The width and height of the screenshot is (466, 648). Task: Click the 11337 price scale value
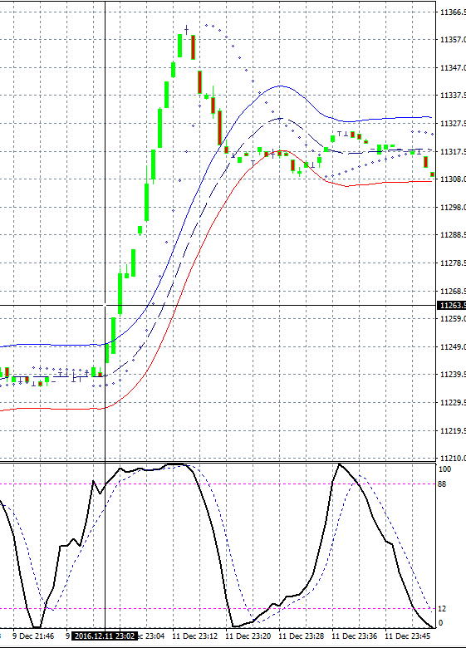pyautogui.click(x=453, y=96)
